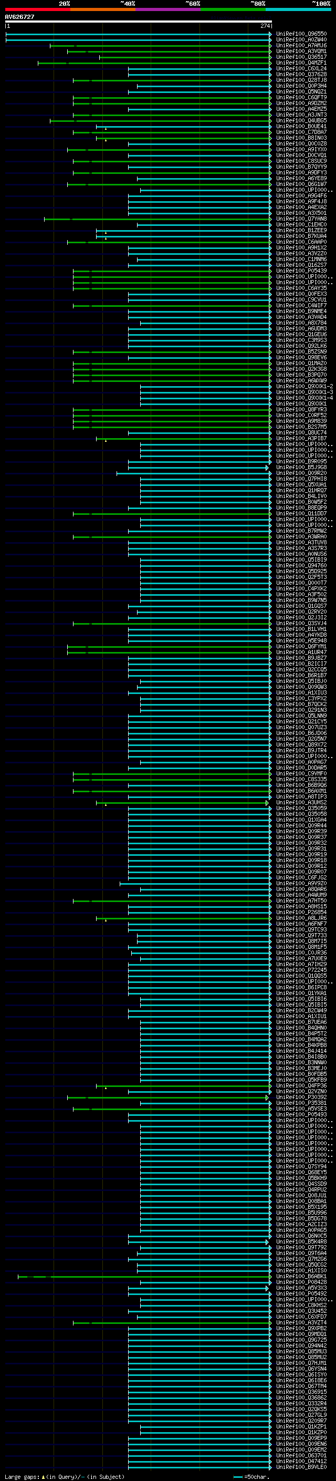Select hit label UniRef100_A1UR47
The height and width of the screenshot is (1481, 336).
[x=301, y=653]
